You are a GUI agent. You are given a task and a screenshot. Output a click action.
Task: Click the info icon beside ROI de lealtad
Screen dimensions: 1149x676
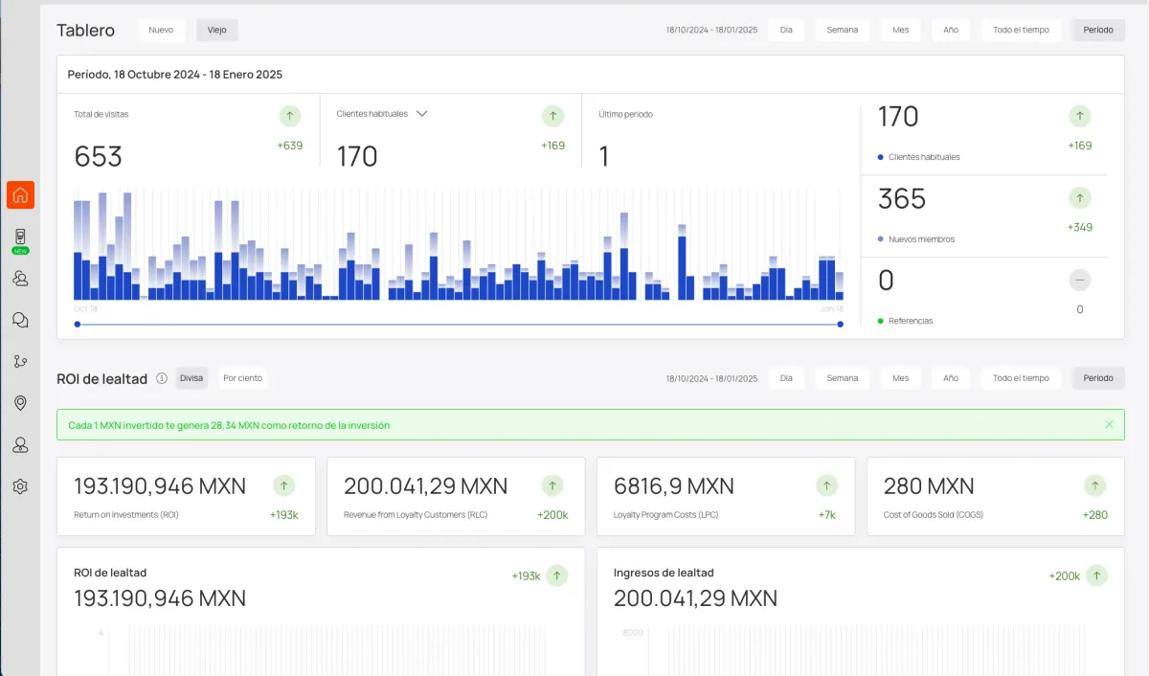pos(162,378)
